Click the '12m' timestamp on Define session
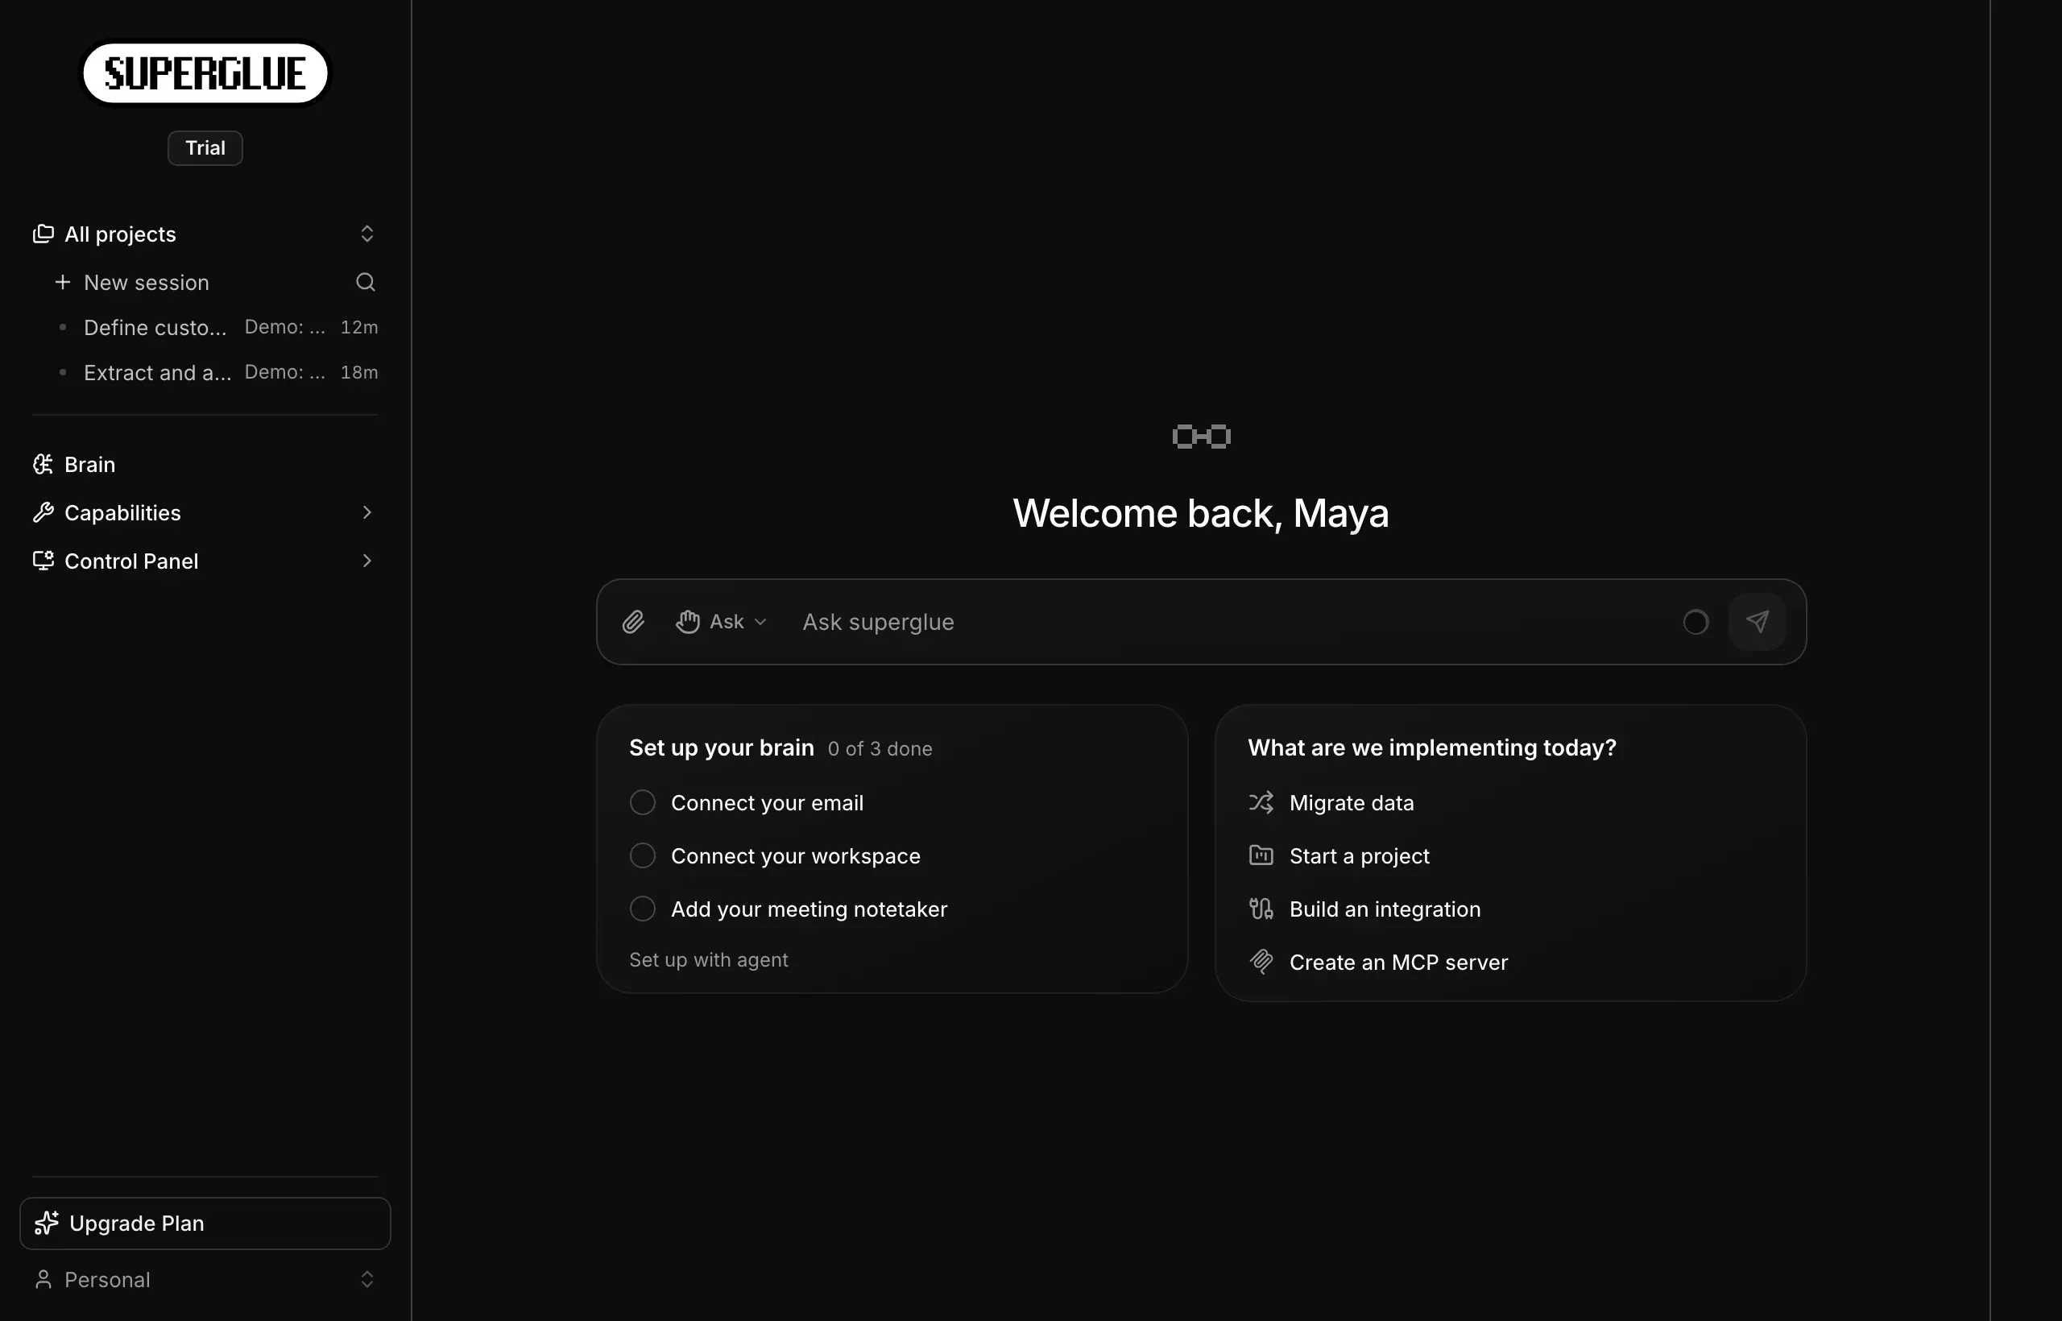Viewport: 2062px width, 1321px height. [359, 328]
